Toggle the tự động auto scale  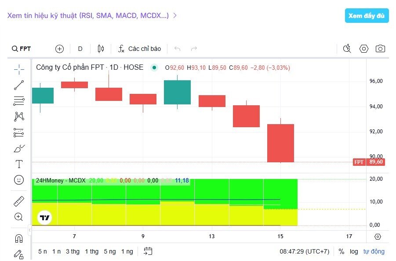click(x=374, y=251)
